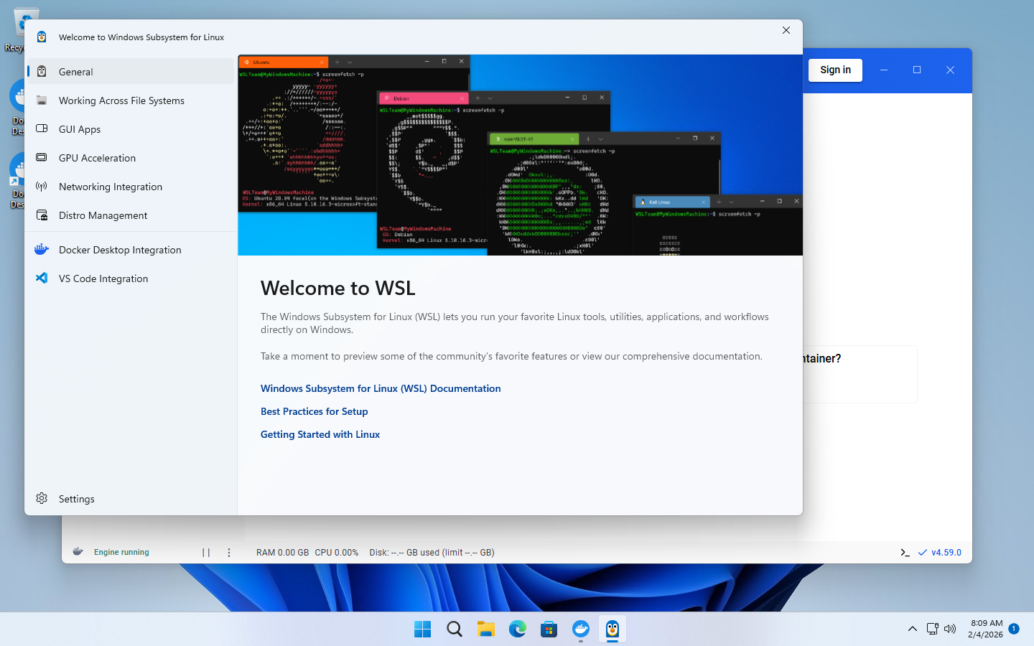Open Docker Desktop Integration page

coord(119,250)
